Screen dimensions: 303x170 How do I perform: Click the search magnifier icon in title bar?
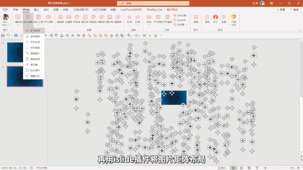pyautogui.click(x=122, y=3)
